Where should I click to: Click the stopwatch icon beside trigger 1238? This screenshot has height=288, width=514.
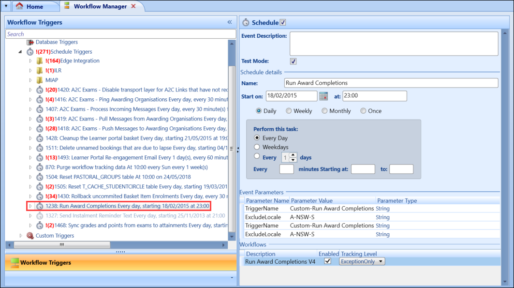(x=40, y=206)
